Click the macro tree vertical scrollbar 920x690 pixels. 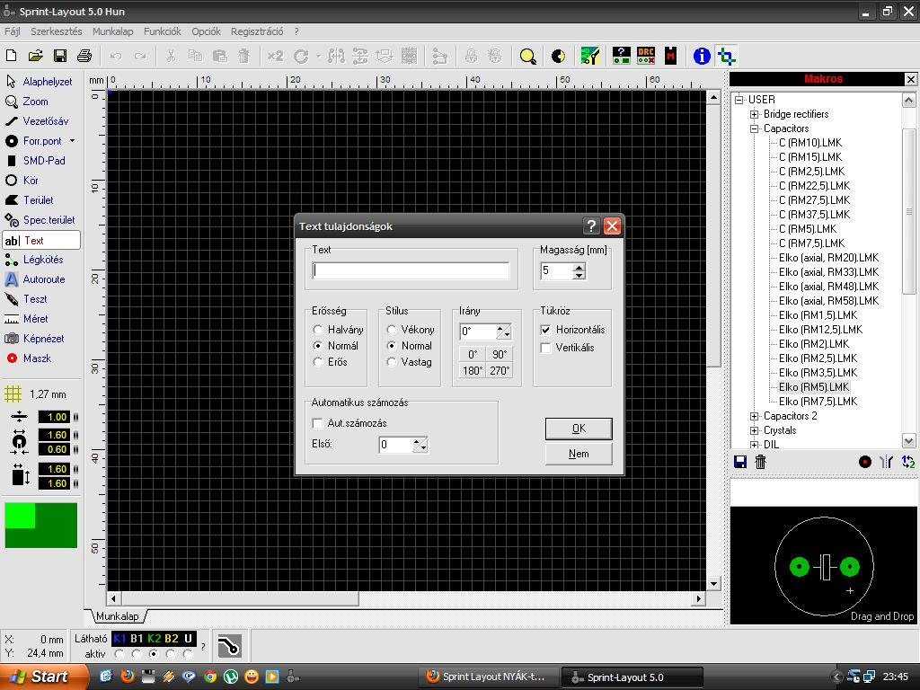point(908,211)
